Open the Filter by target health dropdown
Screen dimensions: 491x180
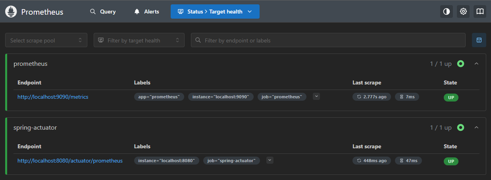pos(139,40)
